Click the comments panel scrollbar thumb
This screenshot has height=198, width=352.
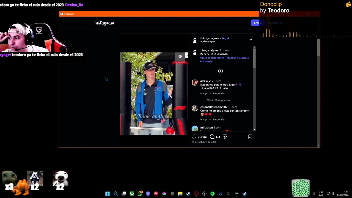click(x=254, y=58)
